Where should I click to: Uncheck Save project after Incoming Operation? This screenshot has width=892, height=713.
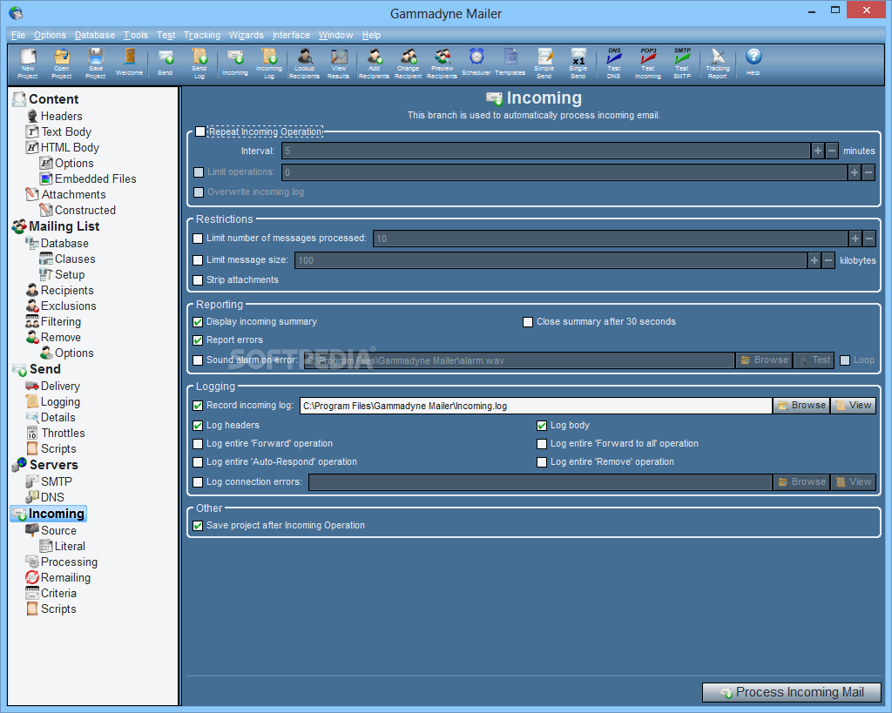[198, 525]
